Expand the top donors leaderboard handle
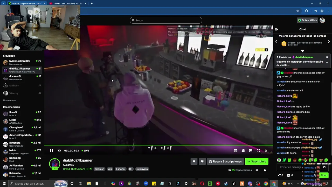 click(x=302, y=51)
